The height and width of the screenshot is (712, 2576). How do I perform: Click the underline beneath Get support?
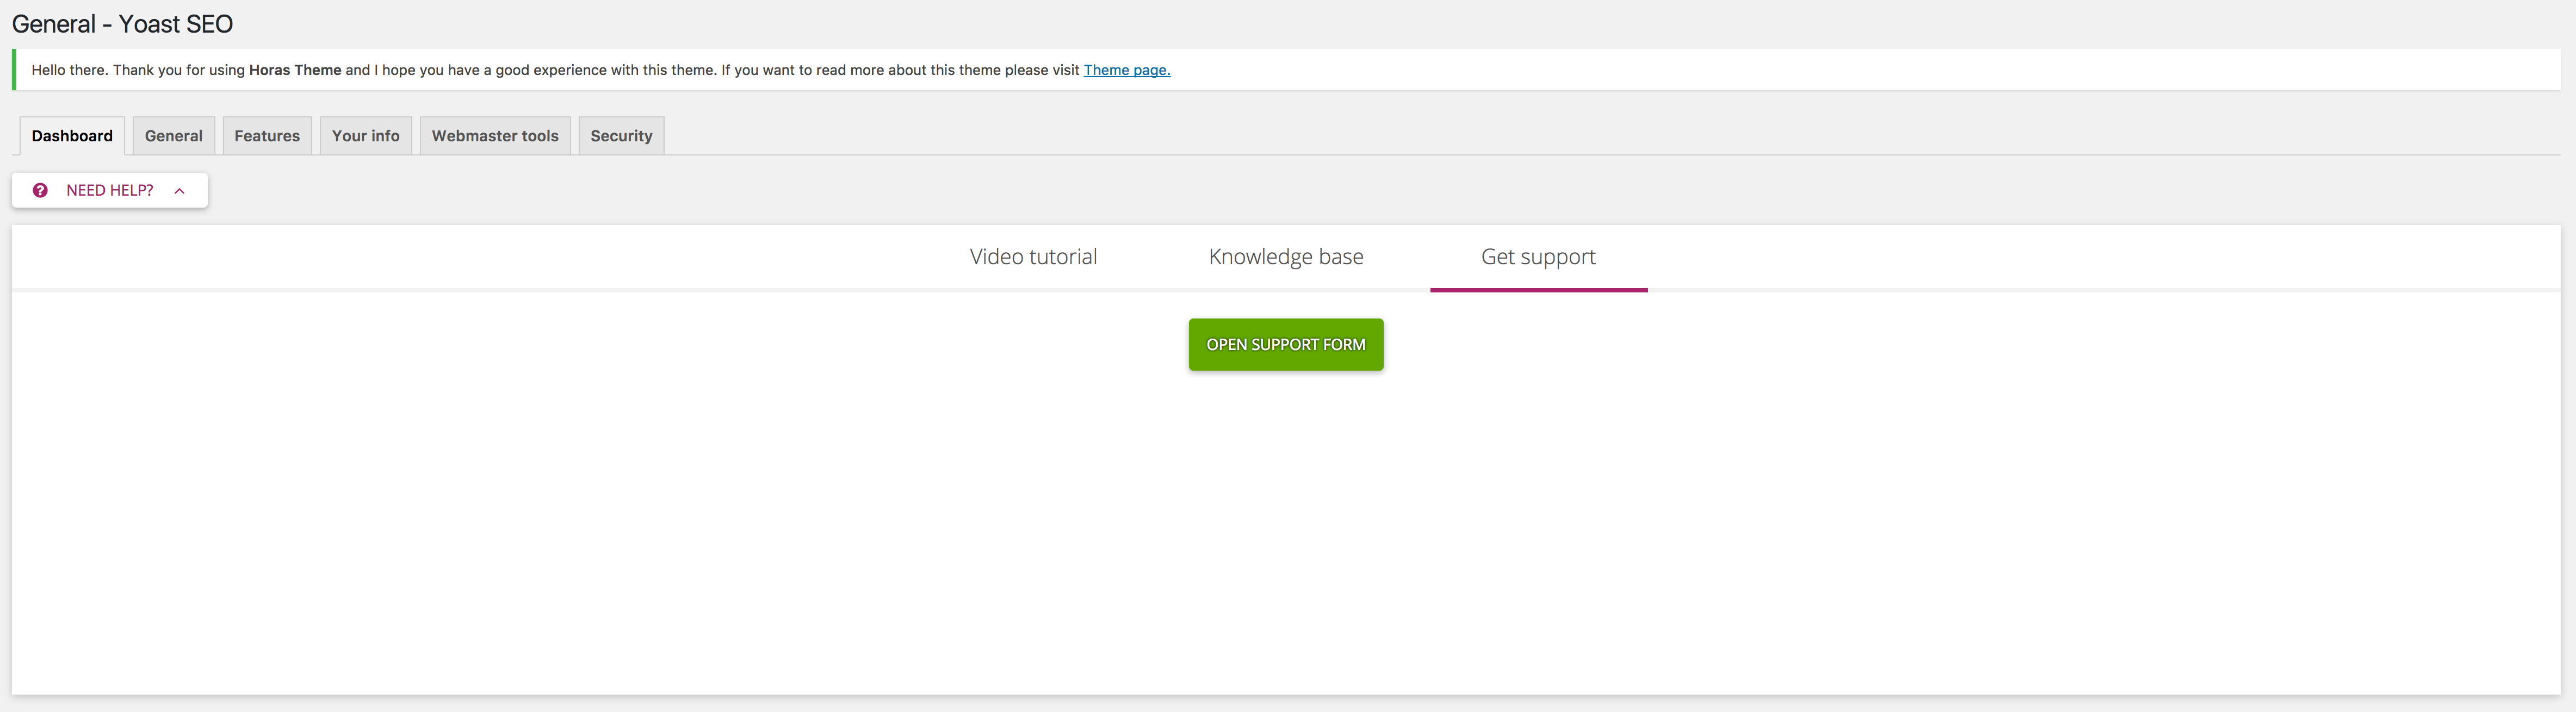click(1538, 291)
